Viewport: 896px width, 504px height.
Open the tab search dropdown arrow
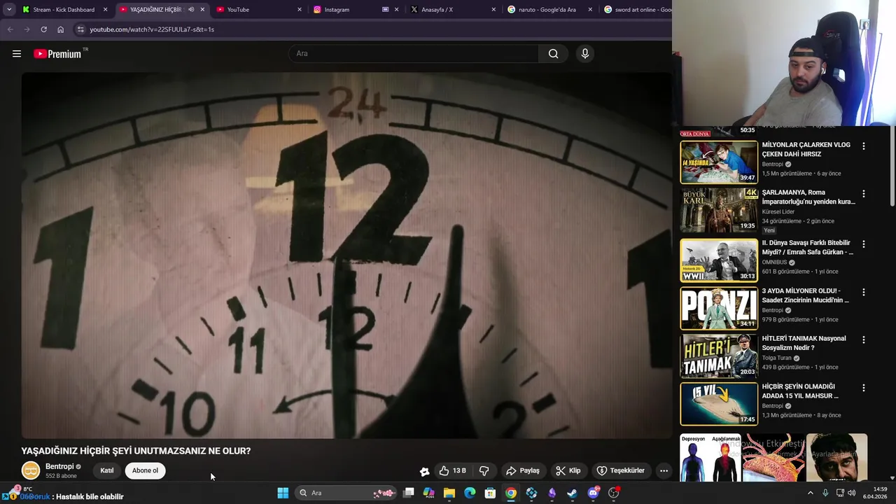pyautogui.click(x=8, y=10)
